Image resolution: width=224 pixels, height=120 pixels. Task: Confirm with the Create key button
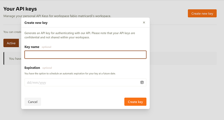pos(135,102)
